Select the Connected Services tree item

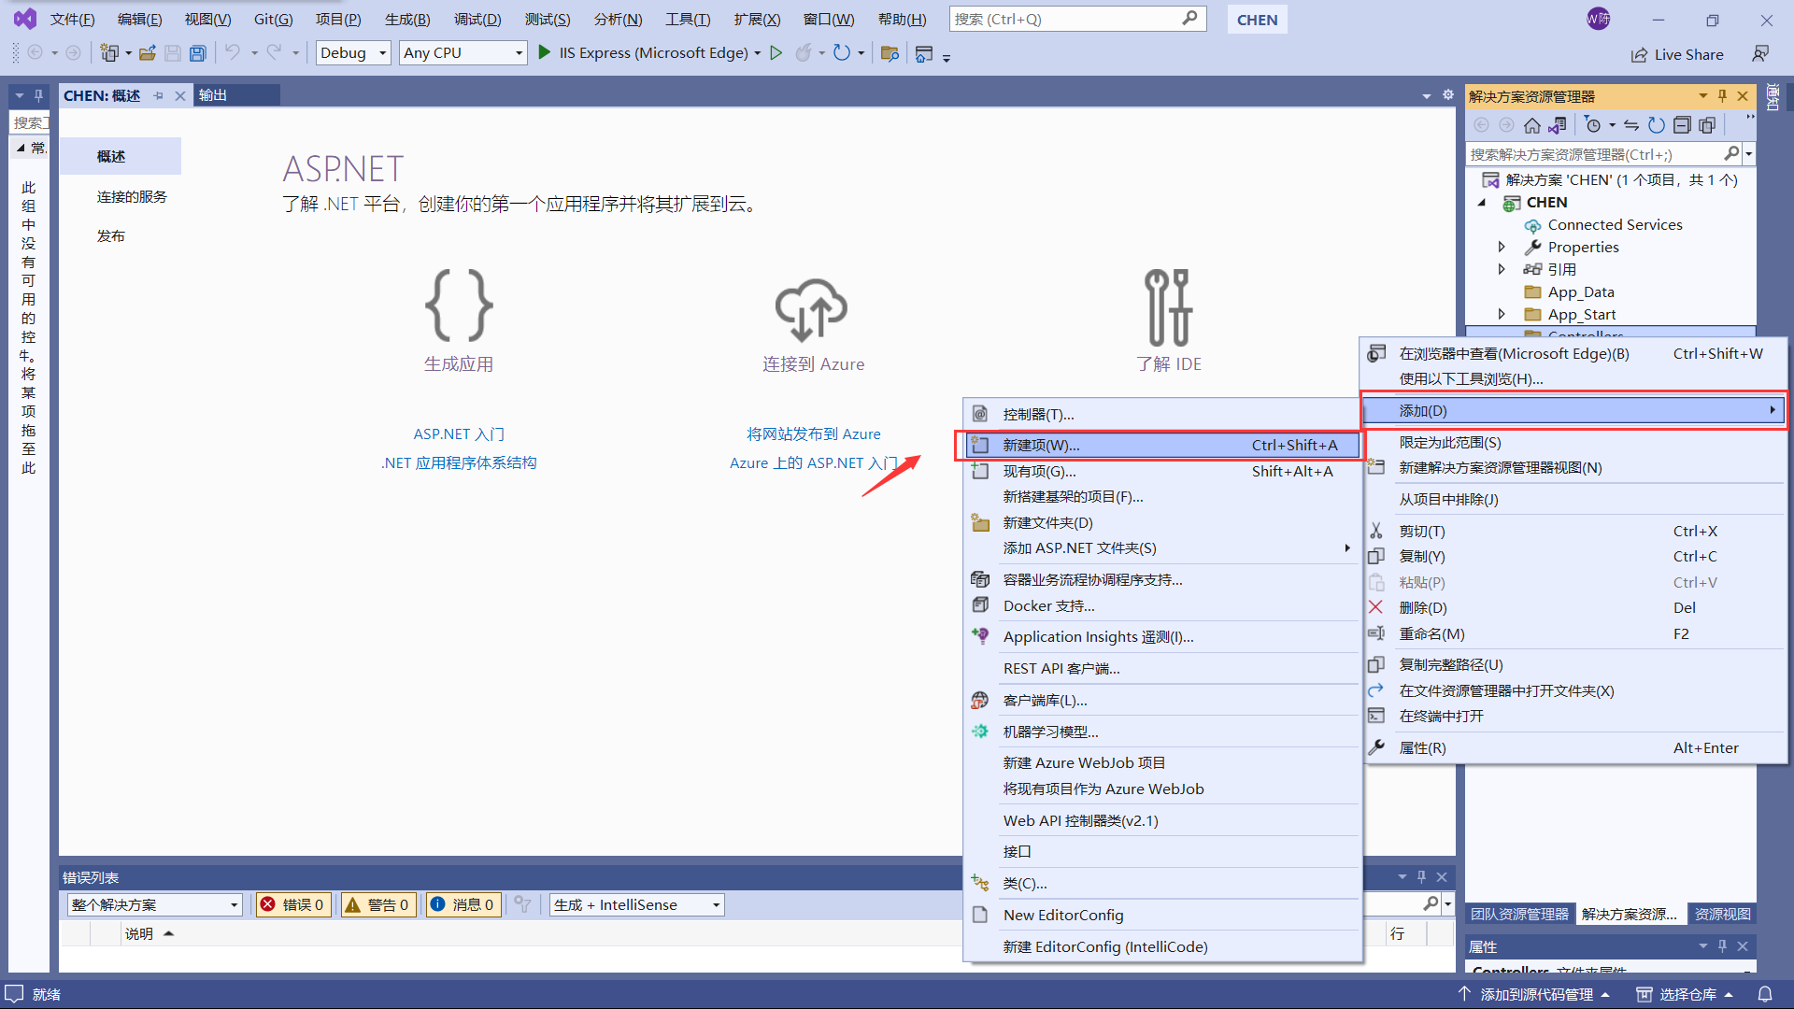1615,225
